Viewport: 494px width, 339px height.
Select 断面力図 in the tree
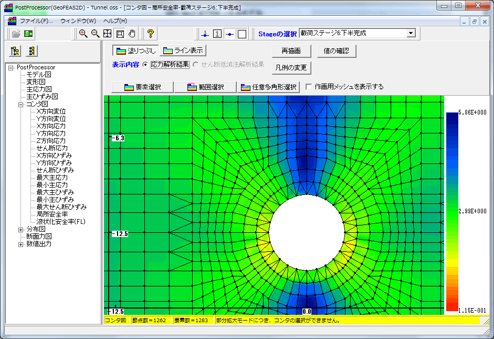click(39, 237)
